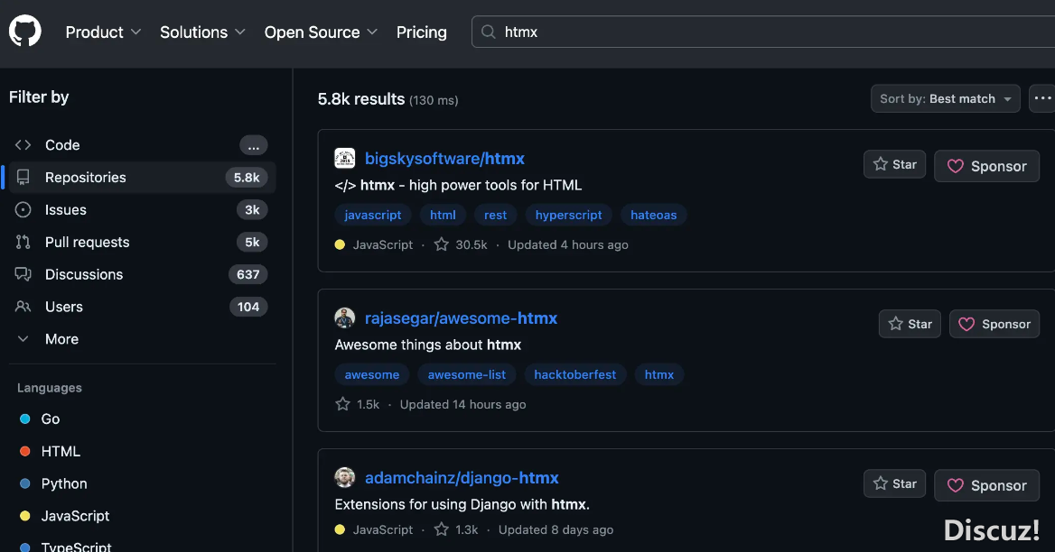Screen dimensions: 1055x552
Task: Expand the Product menu
Action: [103, 32]
